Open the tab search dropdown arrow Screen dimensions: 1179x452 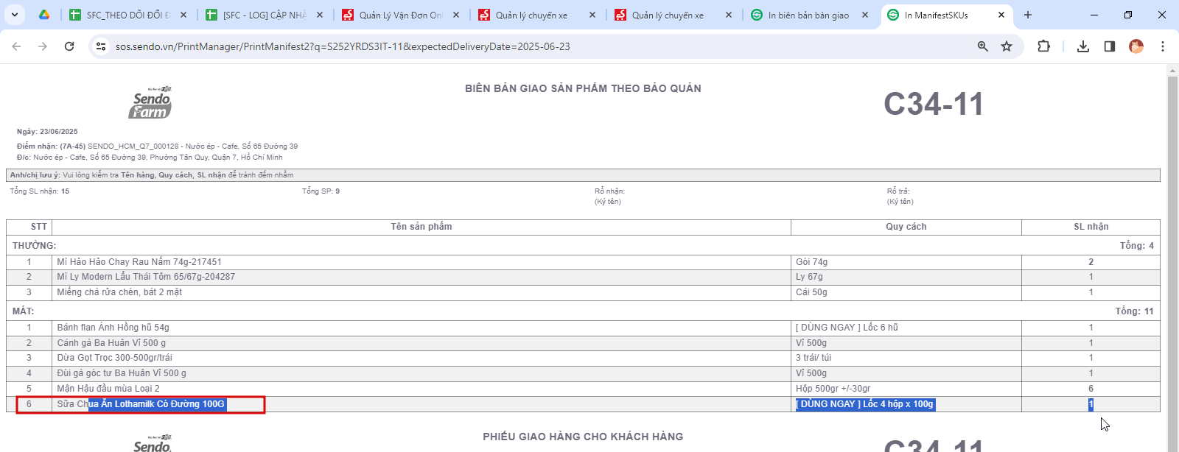(15, 15)
